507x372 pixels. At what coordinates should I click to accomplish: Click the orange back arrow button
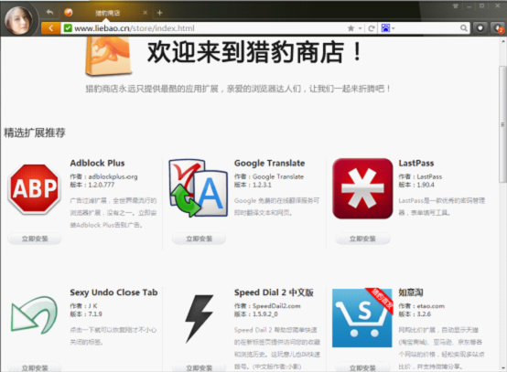pos(50,28)
